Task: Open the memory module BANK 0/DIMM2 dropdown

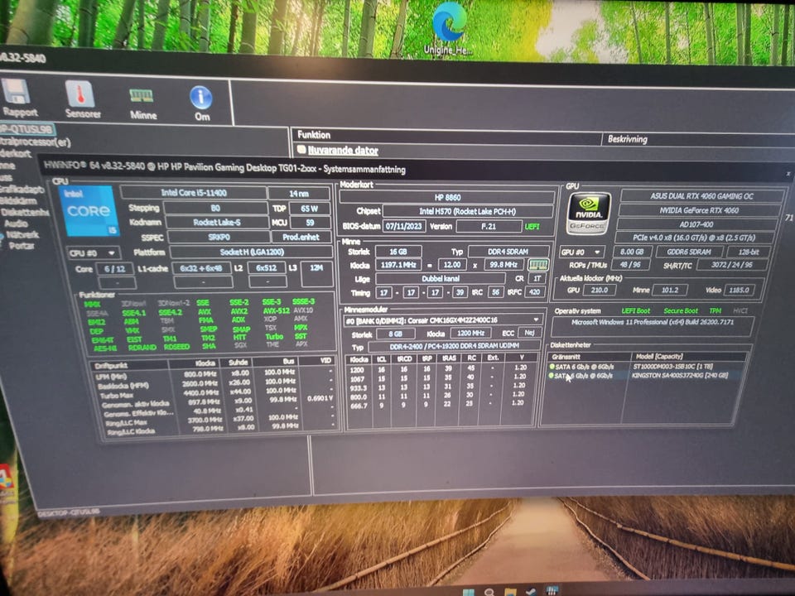Action: click(443, 319)
